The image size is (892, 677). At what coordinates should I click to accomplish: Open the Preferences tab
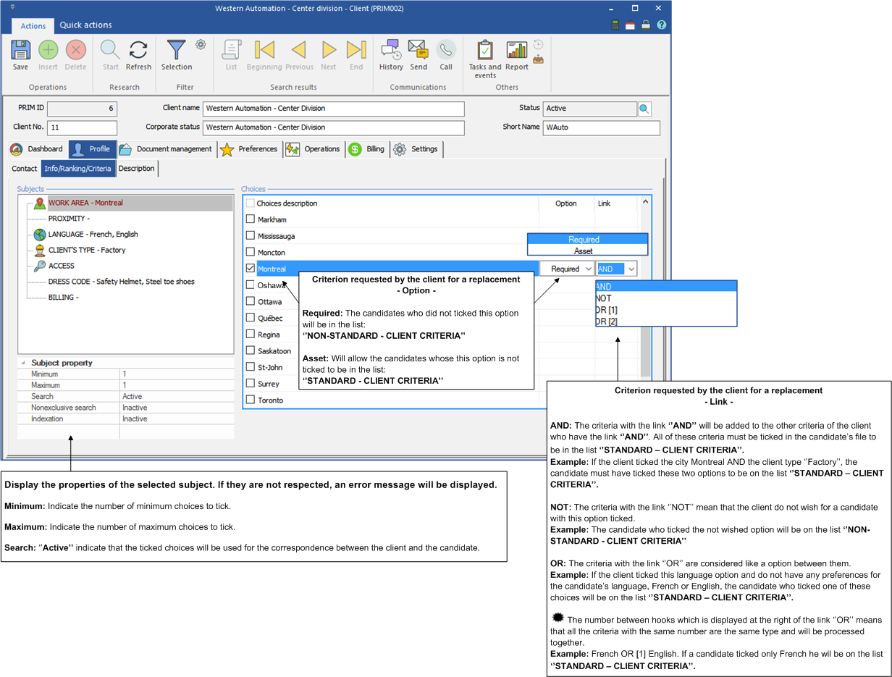tap(250, 149)
